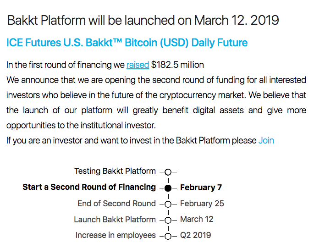Click the "Launch Bakkt Platform" timeline label

pyautogui.click(x=115, y=219)
